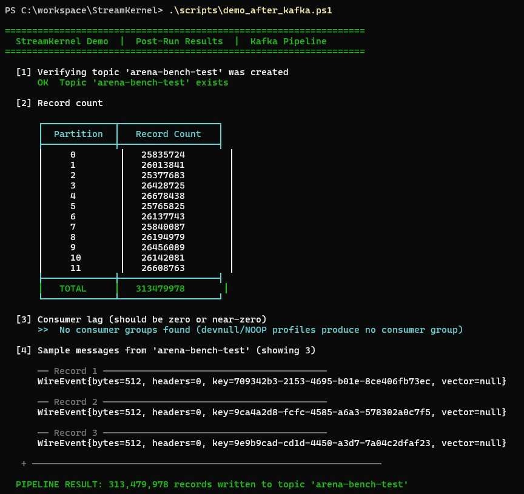Click record count value 26142081
The image size is (524, 494).
[163, 258]
